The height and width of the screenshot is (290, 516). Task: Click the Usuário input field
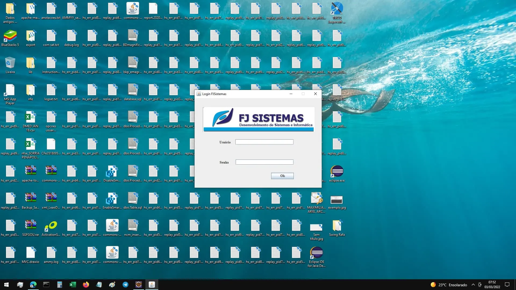tap(264, 142)
